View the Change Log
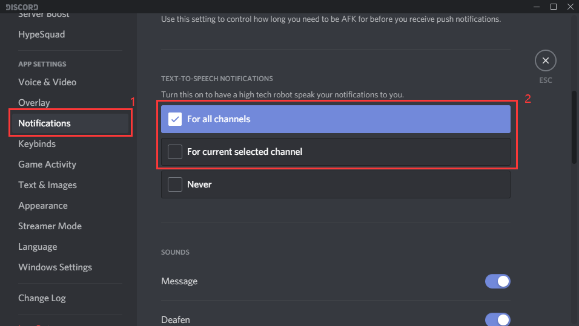Screen dimensions: 579x326 [42, 298]
